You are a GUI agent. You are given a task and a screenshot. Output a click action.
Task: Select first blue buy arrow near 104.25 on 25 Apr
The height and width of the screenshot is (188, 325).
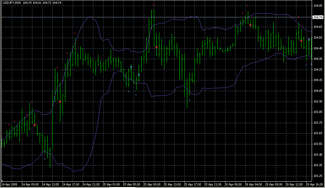pyautogui.click(x=131, y=67)
